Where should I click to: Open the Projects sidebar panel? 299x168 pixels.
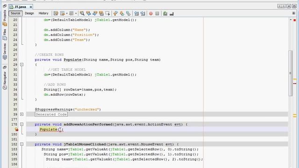click(x=5, y=18)
